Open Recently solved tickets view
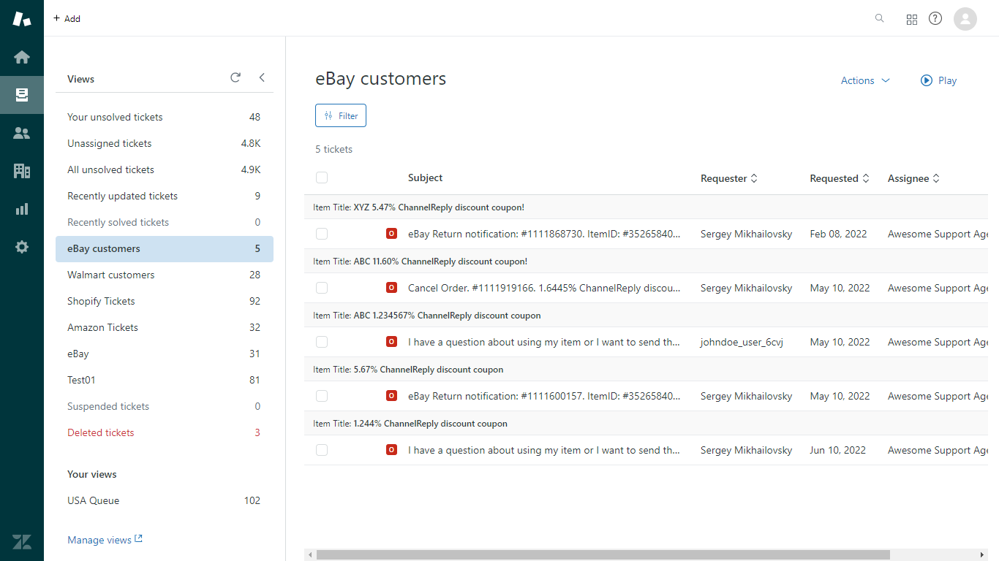Screen dimensions: 999x561 click(x=165, y=222)
